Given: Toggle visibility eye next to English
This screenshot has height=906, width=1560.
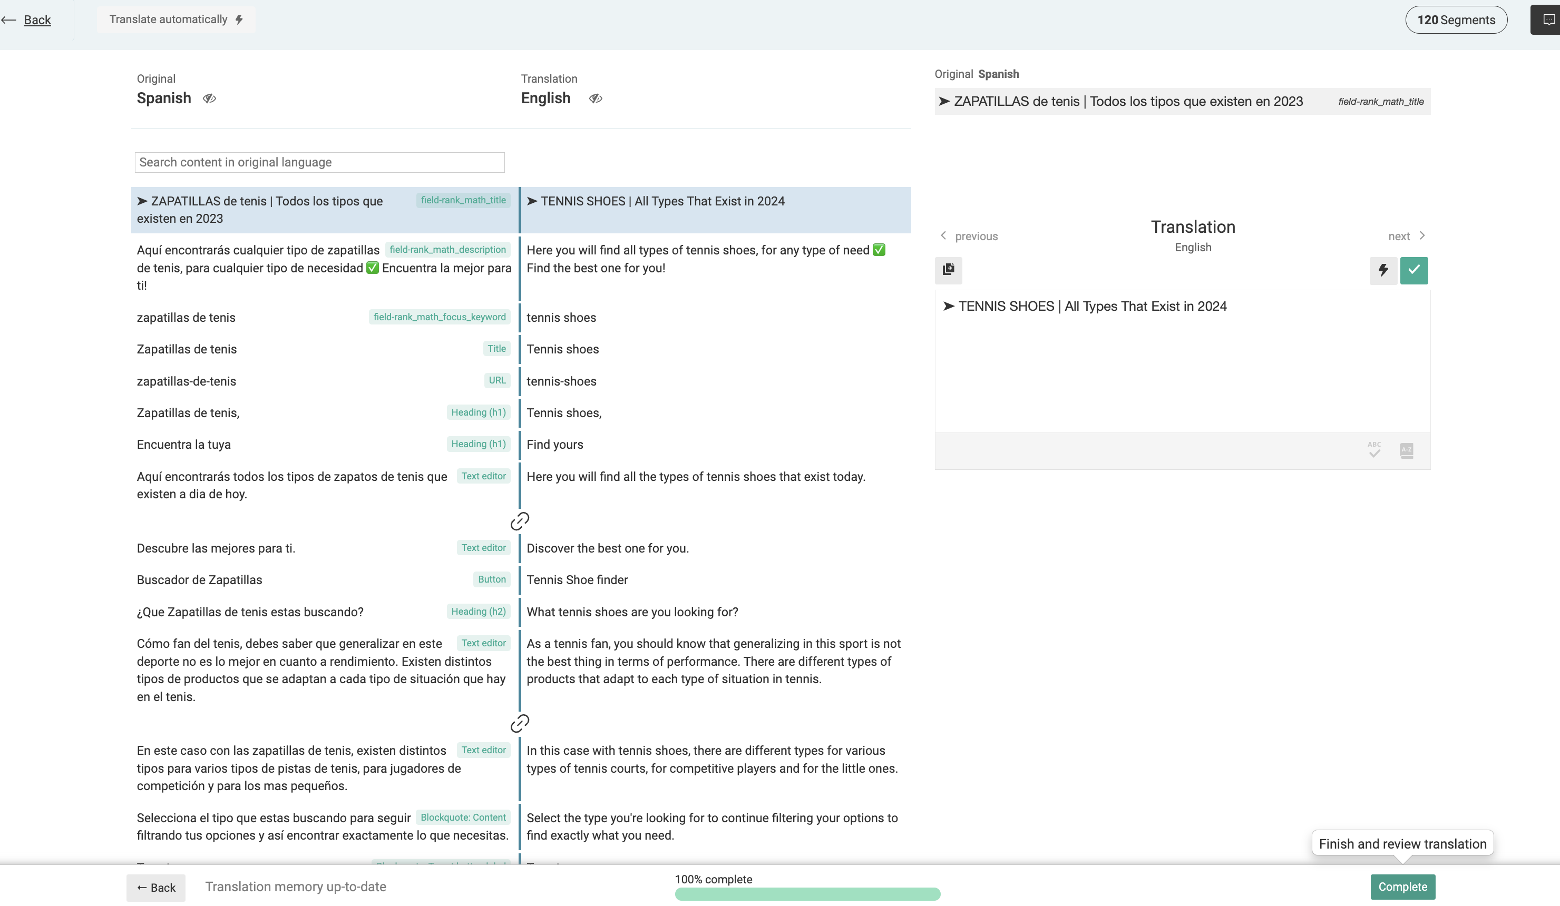Looking at the screenshot, I should click(596, 99).
